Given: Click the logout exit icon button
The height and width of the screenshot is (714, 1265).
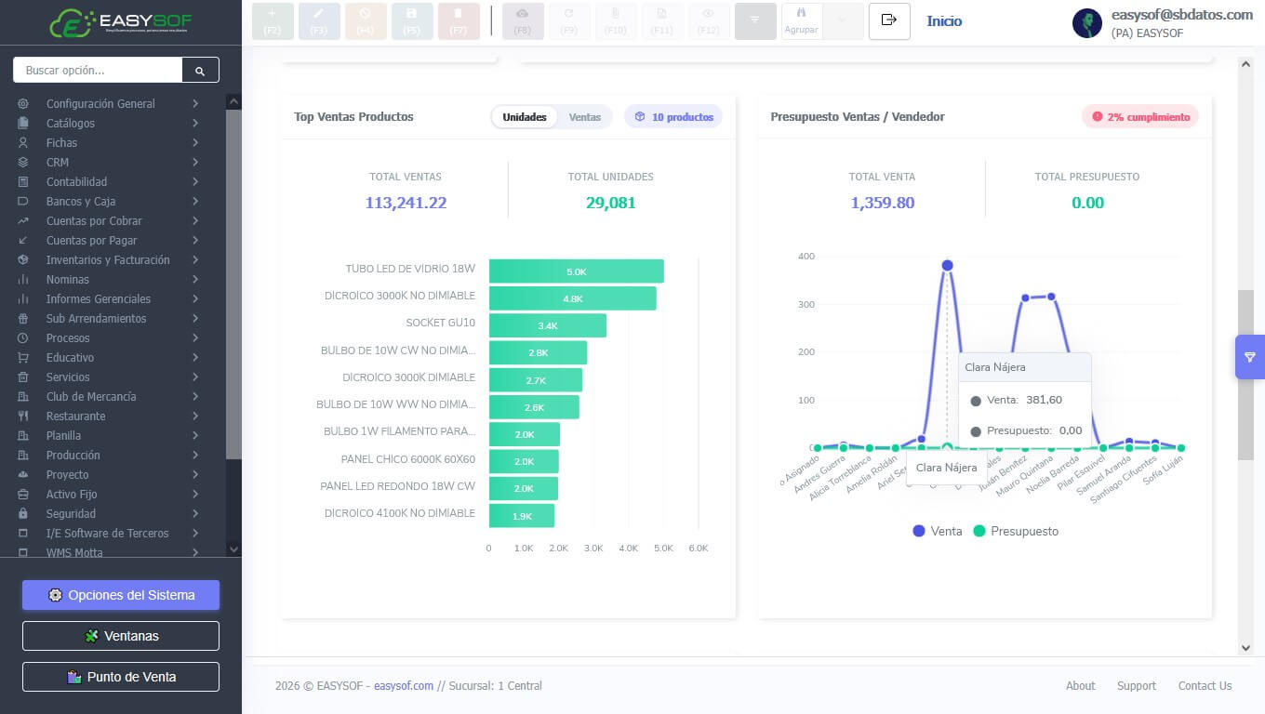Looking at the screenshot, I should [889, 20].
